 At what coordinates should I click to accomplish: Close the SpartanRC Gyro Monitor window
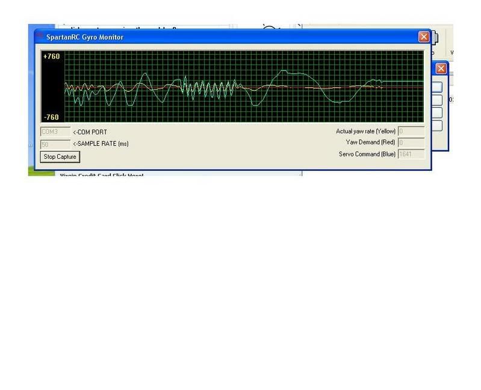click(424, 37)
